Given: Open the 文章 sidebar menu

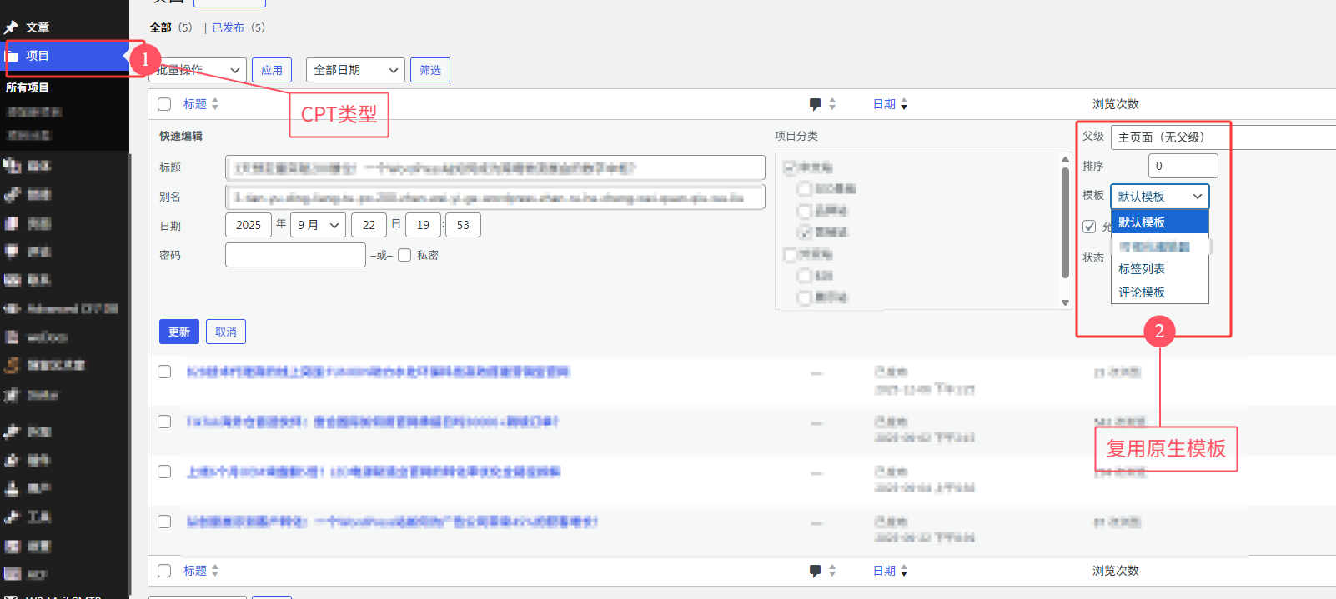Looking at the screenshot, I should pos(64,27).
